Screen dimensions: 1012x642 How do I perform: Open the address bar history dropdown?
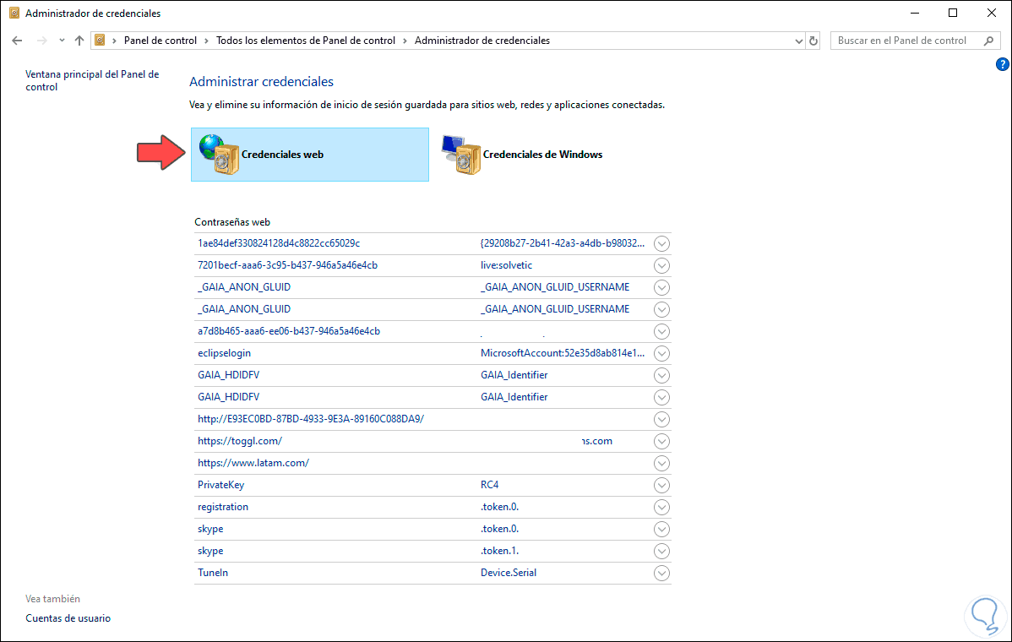point(799,41)
